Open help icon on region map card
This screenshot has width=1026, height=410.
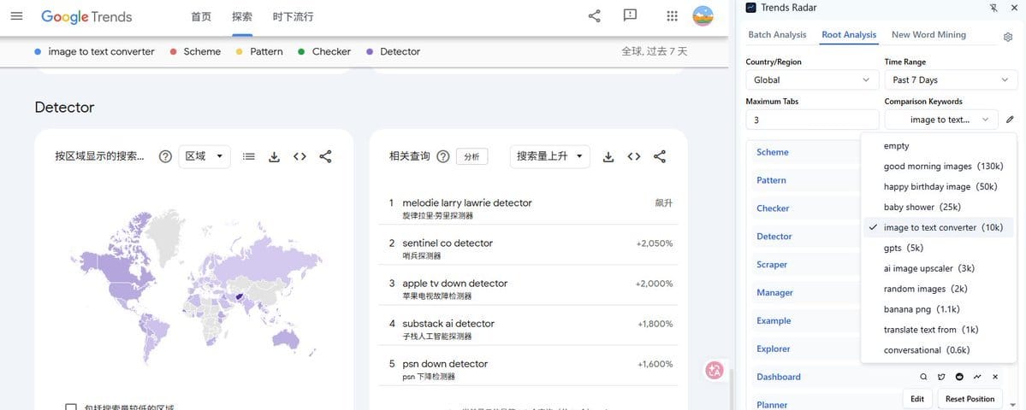(x=165, y=156)
